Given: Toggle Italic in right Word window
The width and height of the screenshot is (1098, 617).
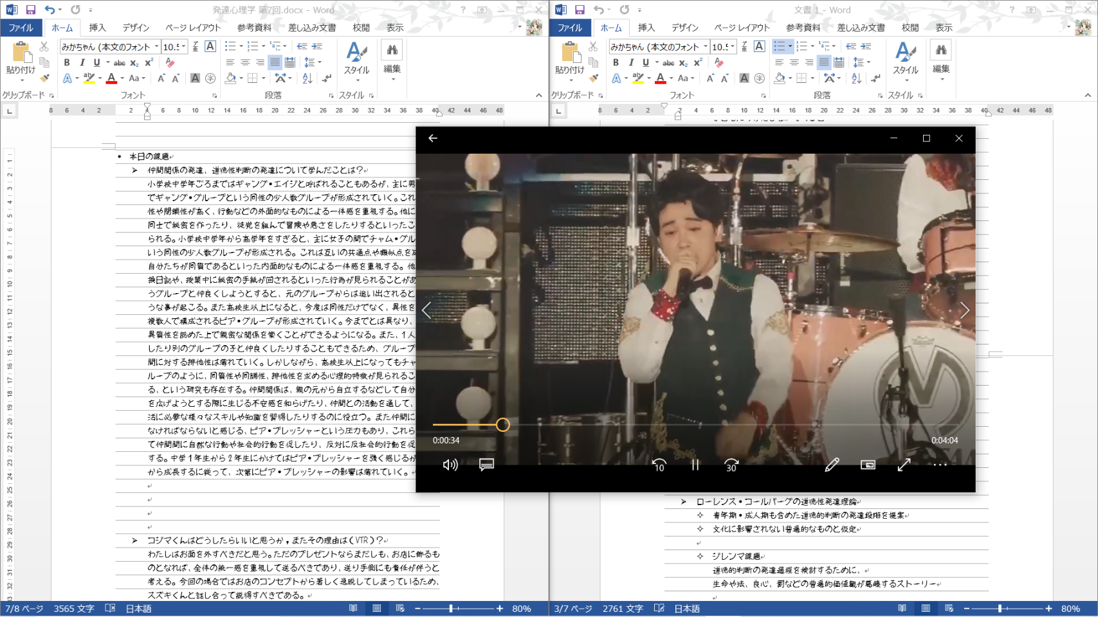Looking at the screenshot, I should [x=631, y=62].
